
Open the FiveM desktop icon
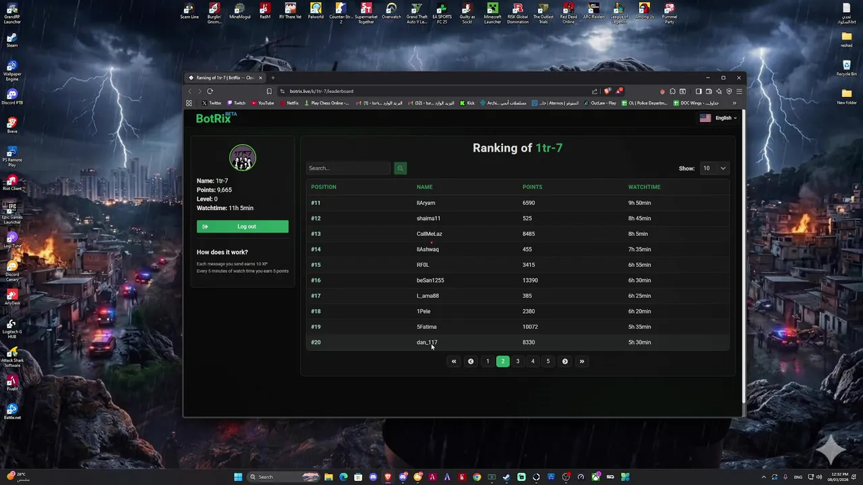[x=12, y=383]
